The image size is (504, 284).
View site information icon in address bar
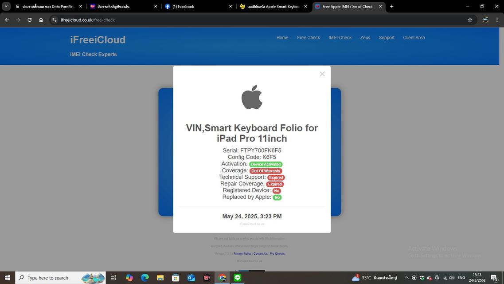pos(55,20)
